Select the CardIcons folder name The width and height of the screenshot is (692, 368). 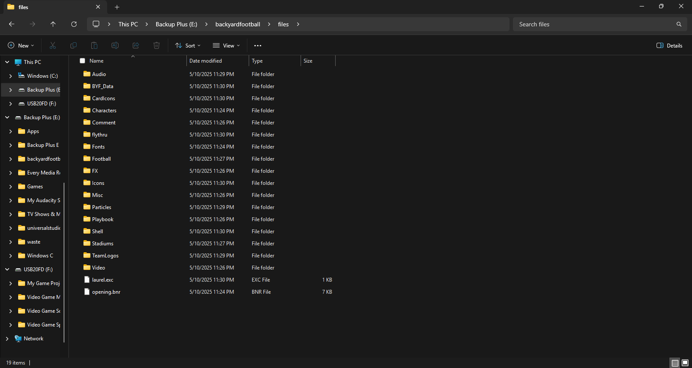tap(104, 98)
